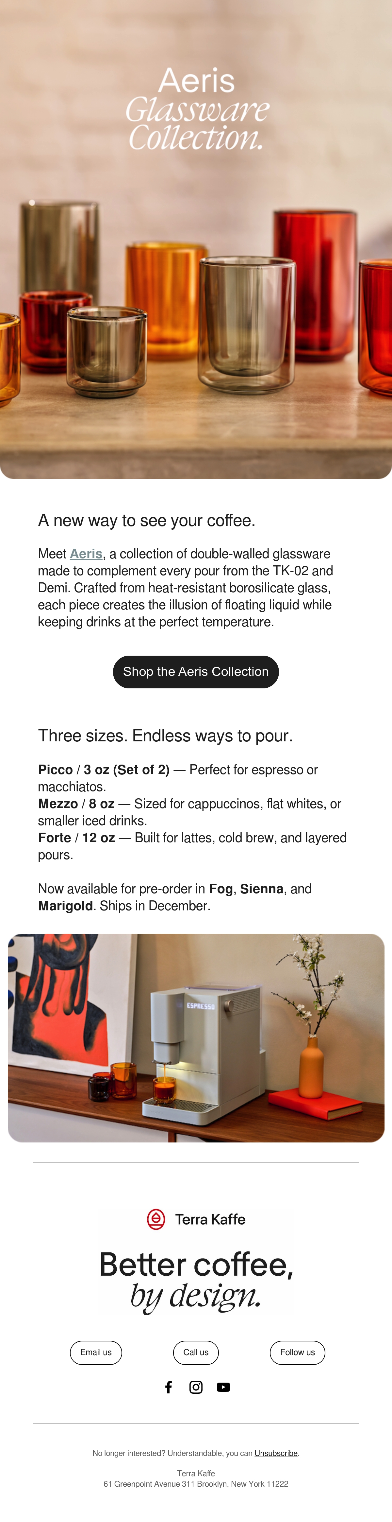Click the Unsubscribe link
Image resolution: width=392 pixels, height=1522 pixels.
pyautogui.click(x=276, y=1453)
